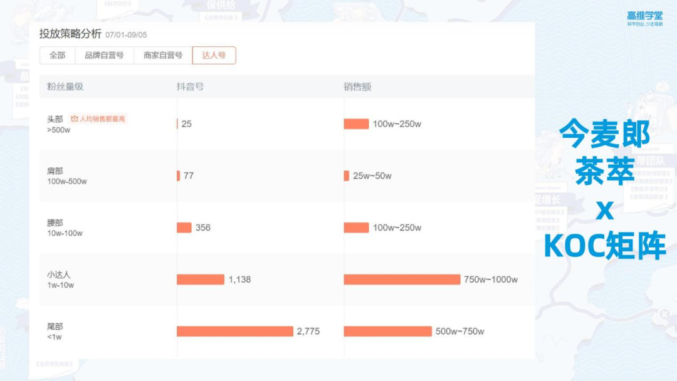Click the 抖音号 count 77
This screenshot has height=381, width=677.
[x=189, y=175]
